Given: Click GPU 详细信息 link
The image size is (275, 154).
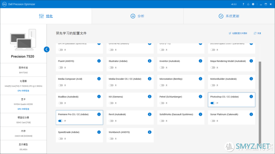Looking at the screenshot, I should (23, 109).
